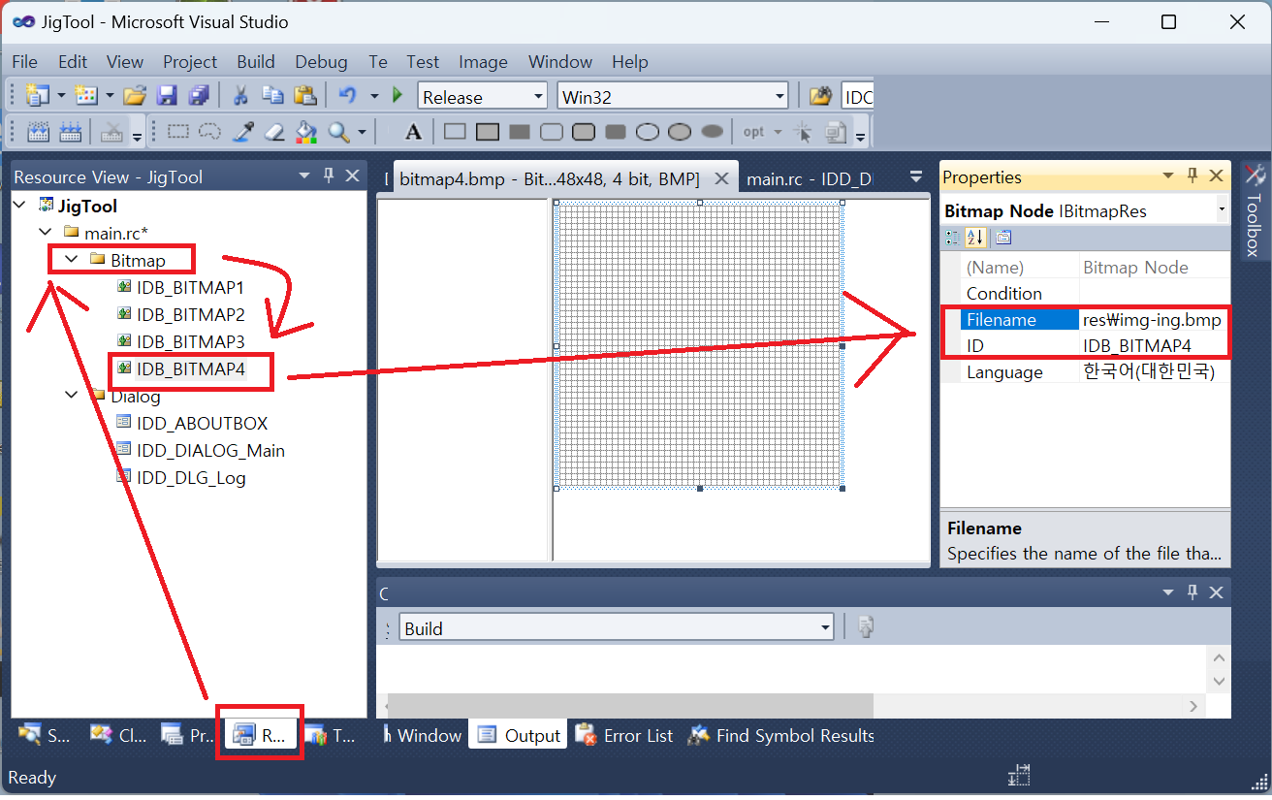
Task: Close the bitmap4.bmp editor tab
Action: 721,178
